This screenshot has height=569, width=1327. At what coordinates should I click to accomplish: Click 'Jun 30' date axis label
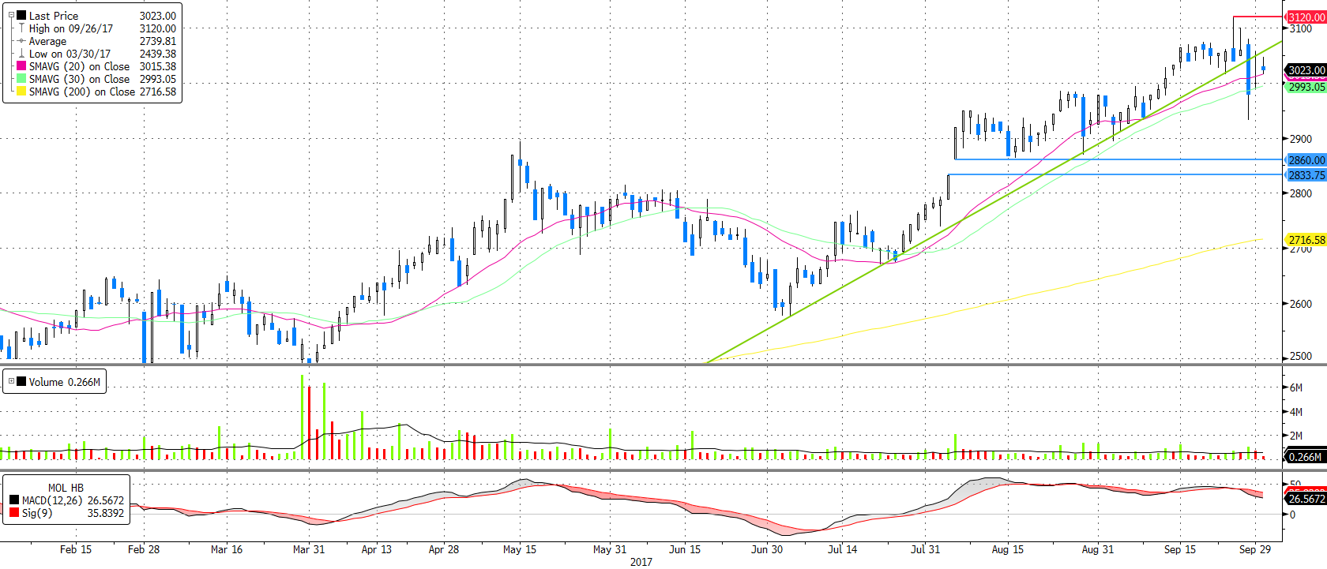click(x=767, y=549)
